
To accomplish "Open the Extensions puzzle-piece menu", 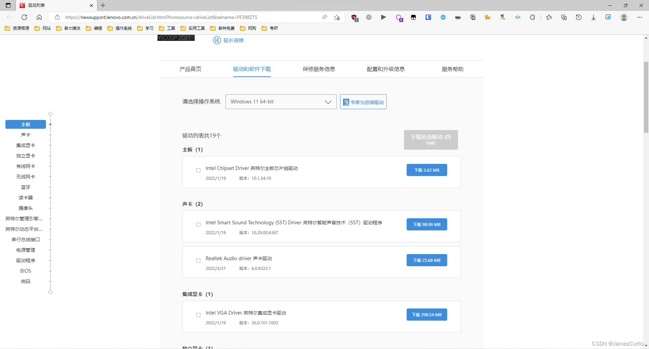I will point(532,17).
